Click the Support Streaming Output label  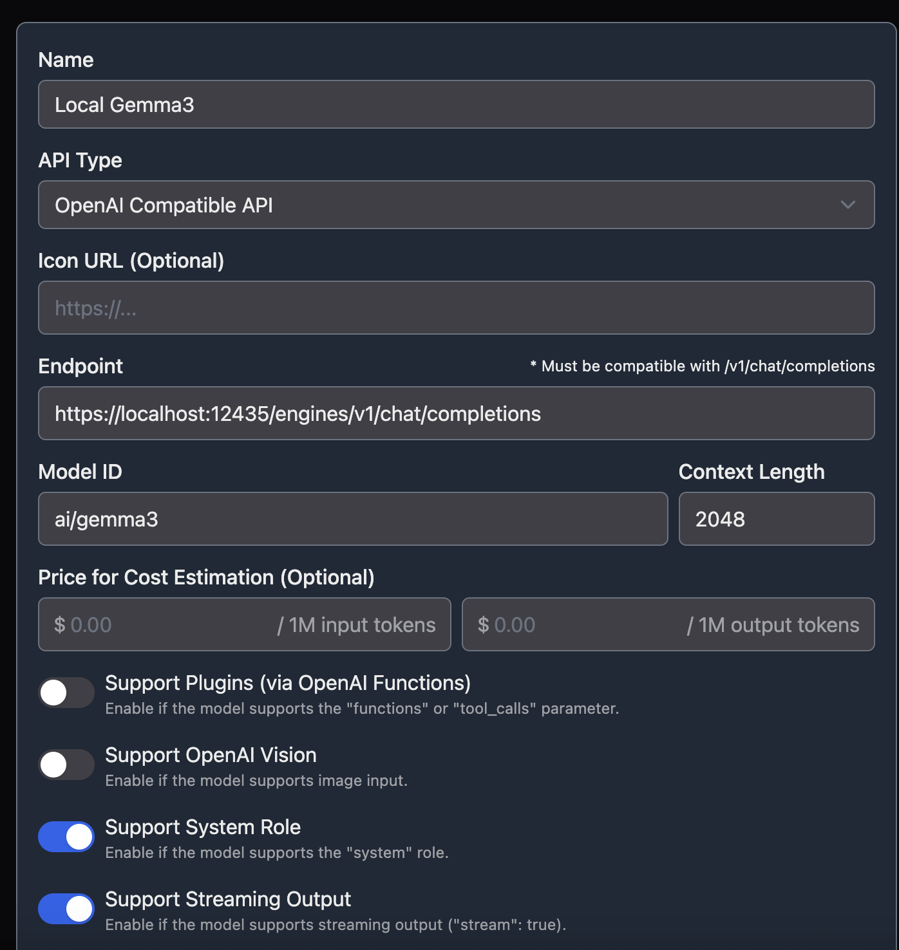pyautogui.click(x=228, y=899)
